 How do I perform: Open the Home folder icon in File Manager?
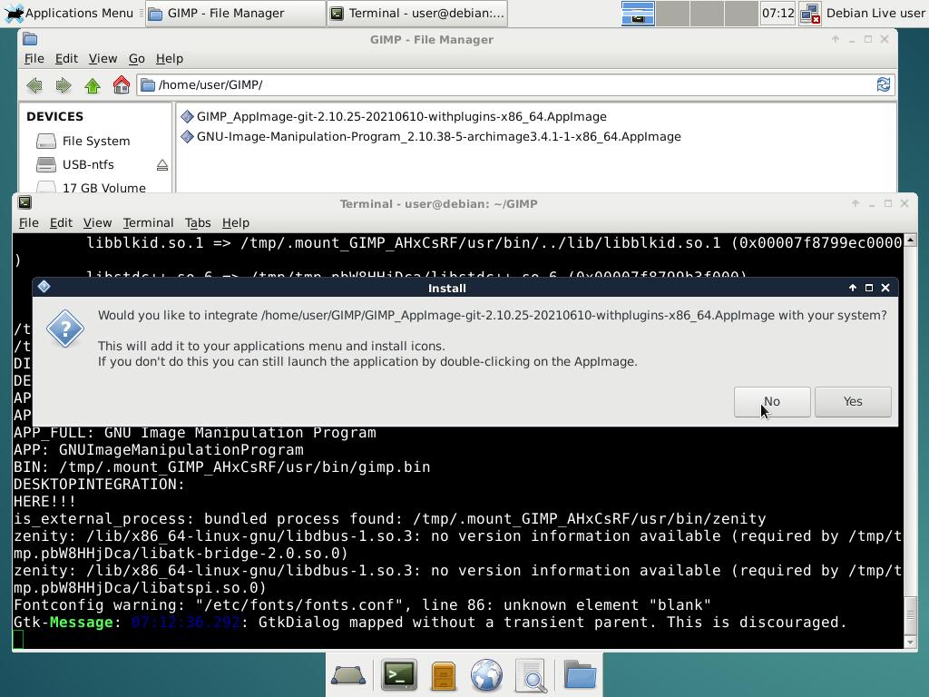pos(122,84)
